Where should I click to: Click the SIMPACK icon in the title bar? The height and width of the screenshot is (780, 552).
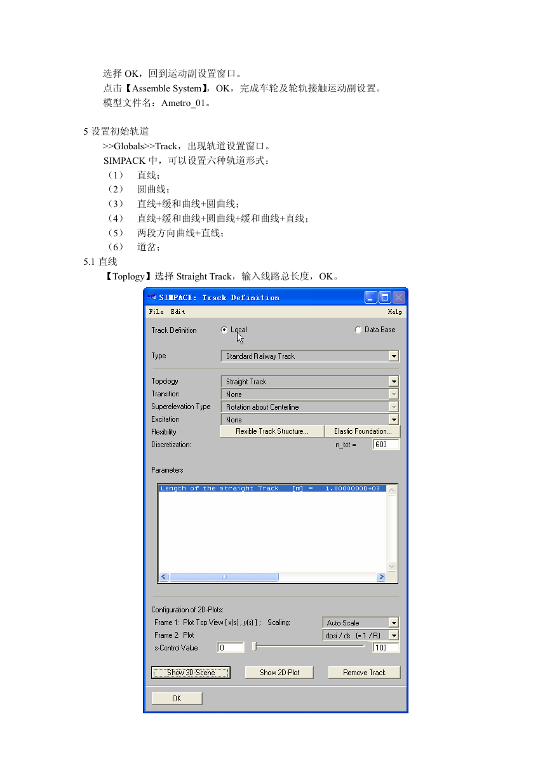(x=152, y=297)
